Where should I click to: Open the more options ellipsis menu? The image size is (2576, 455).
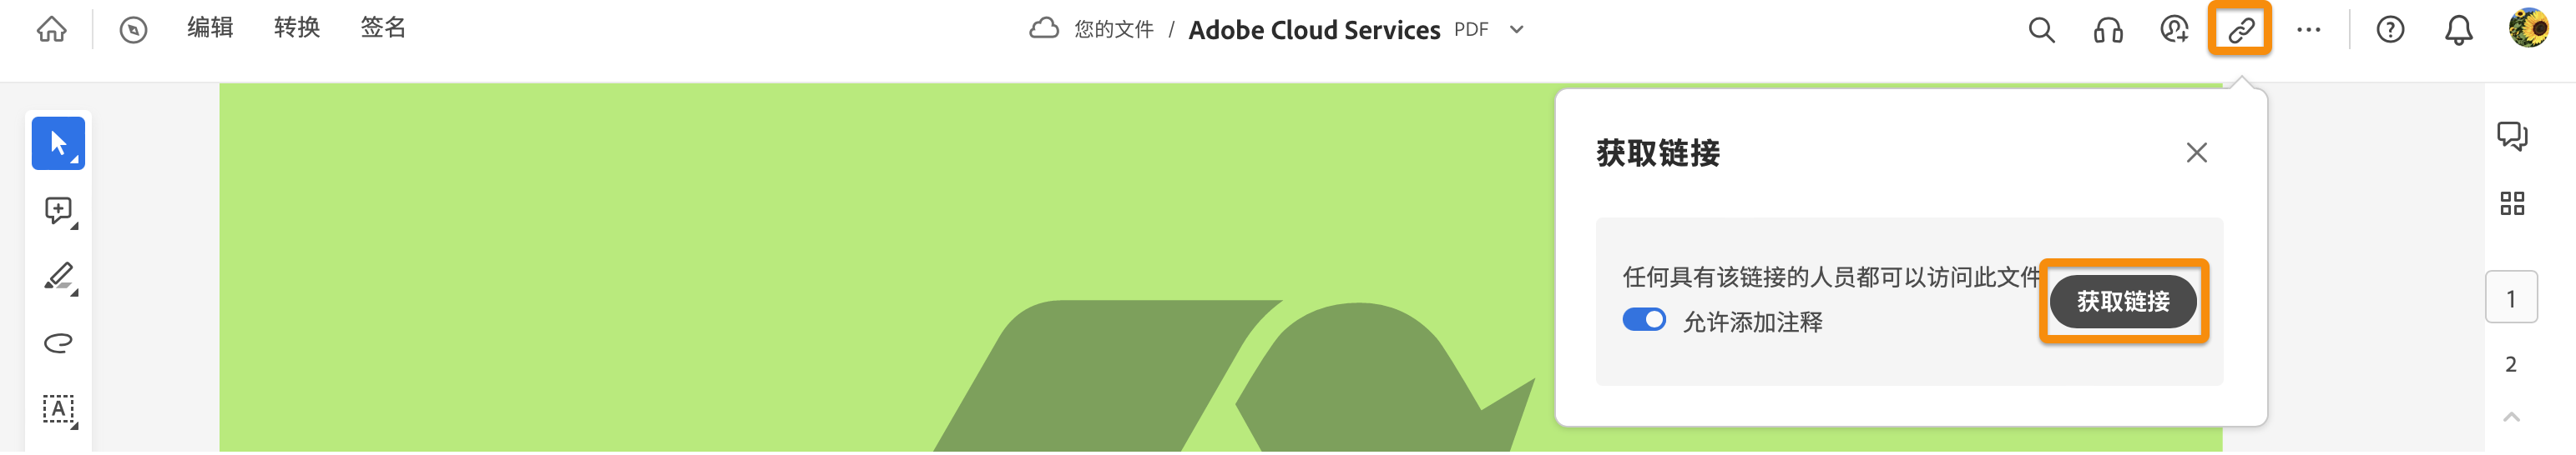tap(2308, 30)
